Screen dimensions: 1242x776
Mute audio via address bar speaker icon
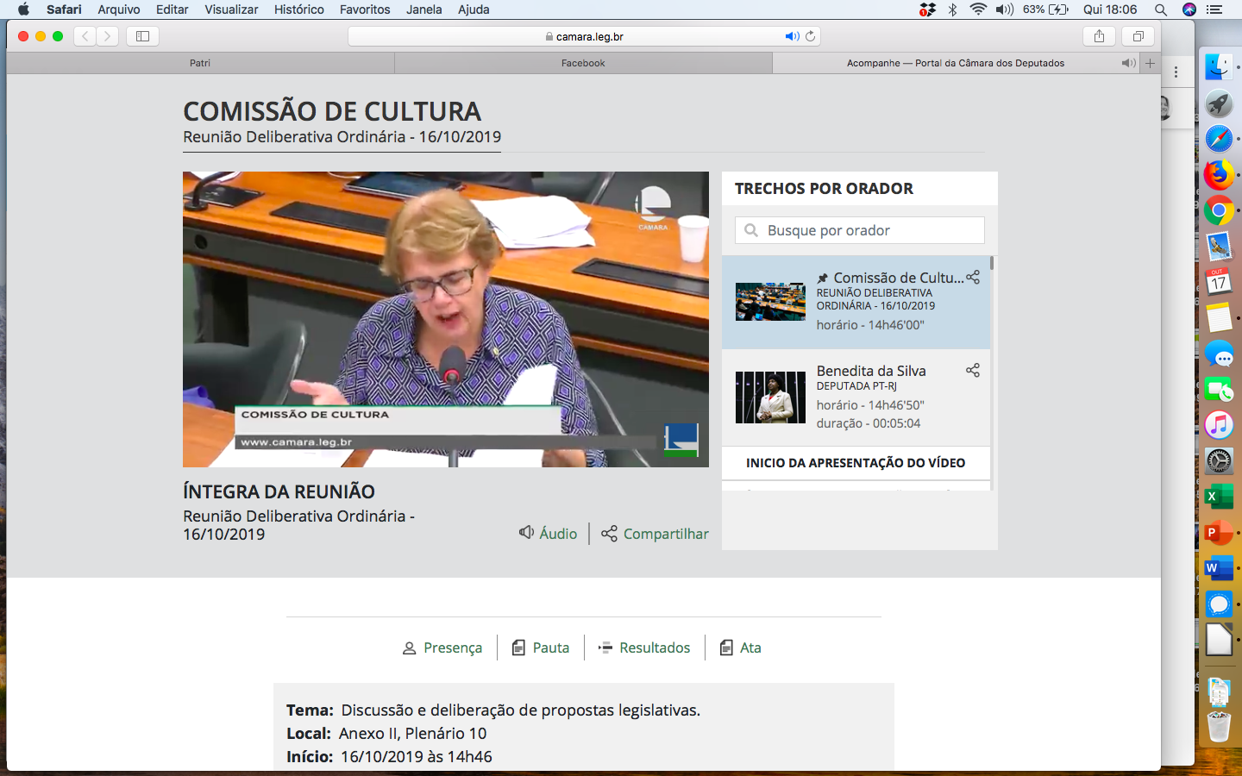point(791,36)
